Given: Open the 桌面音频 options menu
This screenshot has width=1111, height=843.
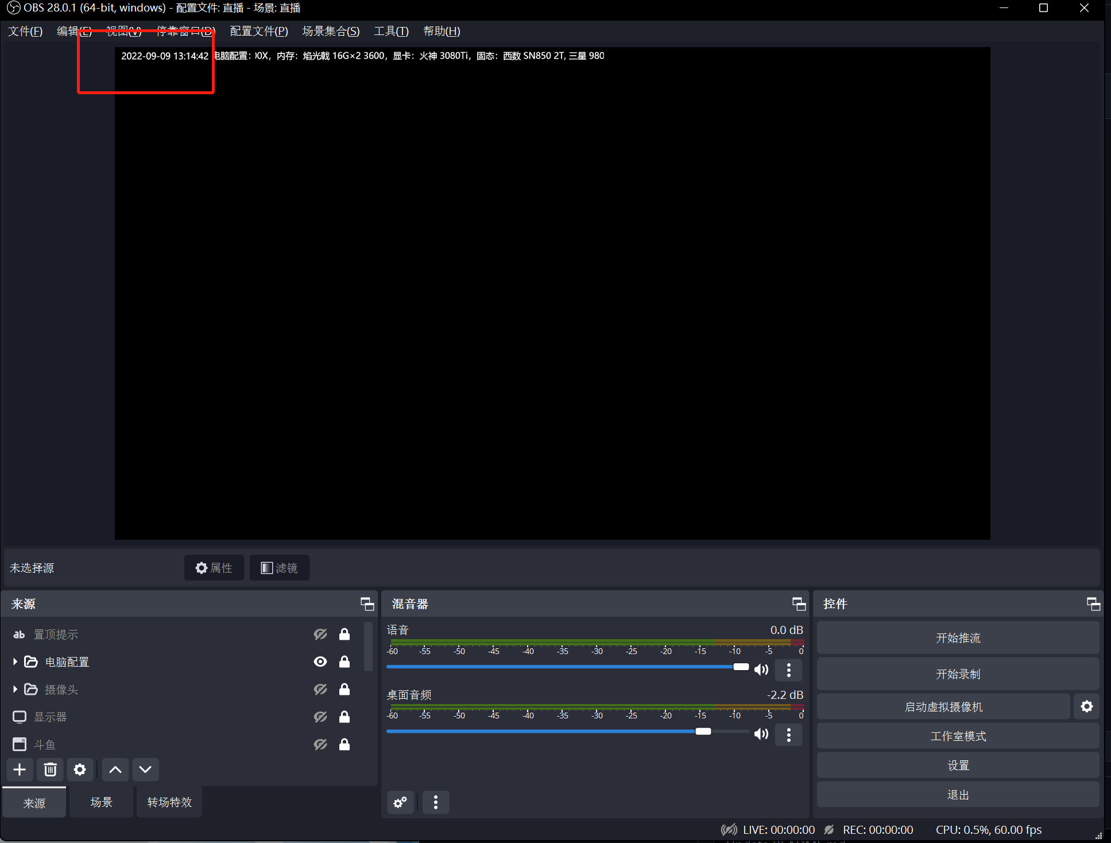Looking at the screenshot, I should tap(789, 734).
